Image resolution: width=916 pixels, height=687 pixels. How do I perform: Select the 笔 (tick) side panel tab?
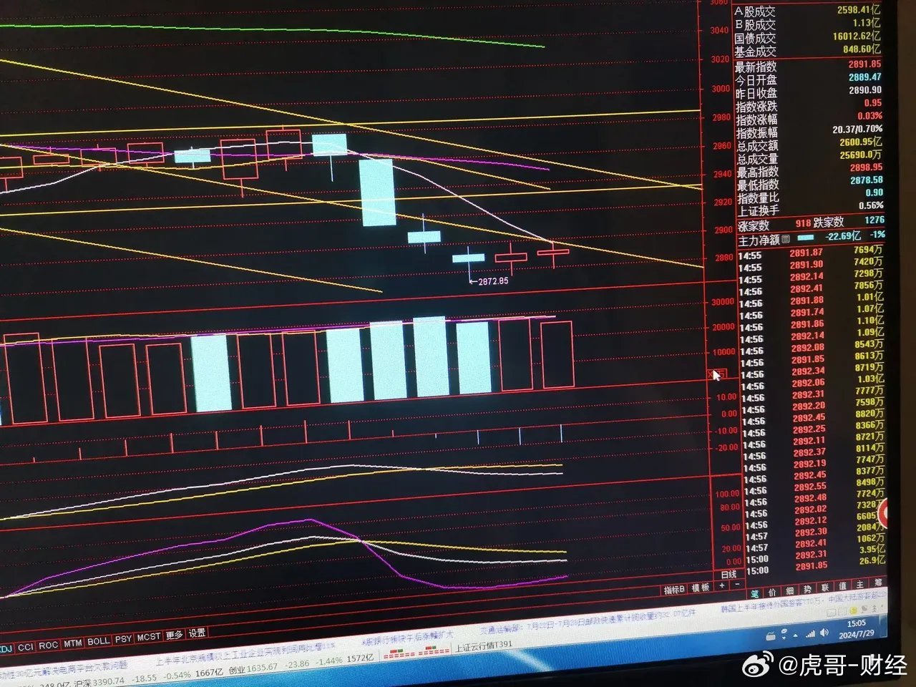tap(755, 593)
